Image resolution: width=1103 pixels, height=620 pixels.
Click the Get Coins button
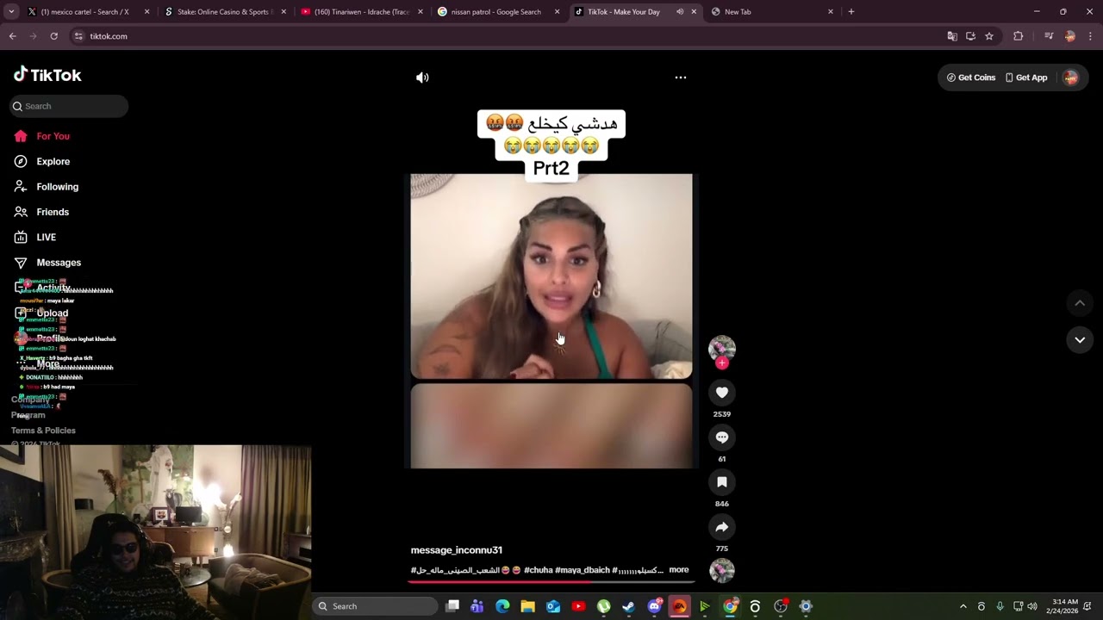click(971, 77)
